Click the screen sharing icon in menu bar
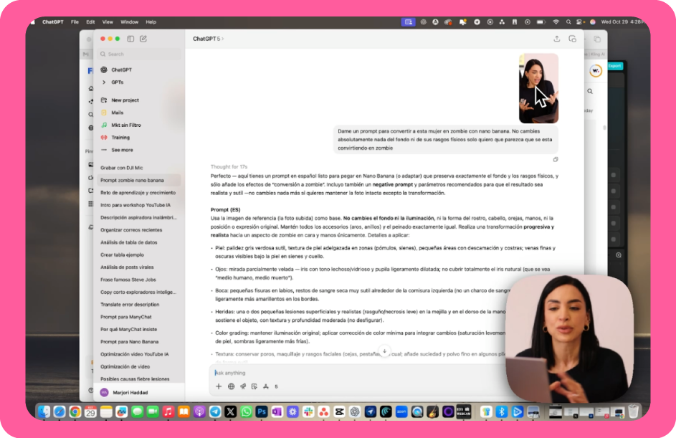This screenshot has height=438, width=676. (x=409, y=22)
